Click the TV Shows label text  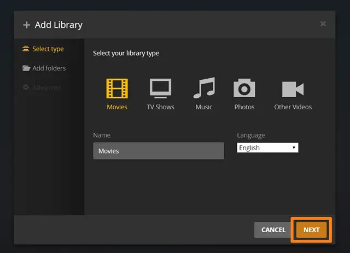coord(160,107)
